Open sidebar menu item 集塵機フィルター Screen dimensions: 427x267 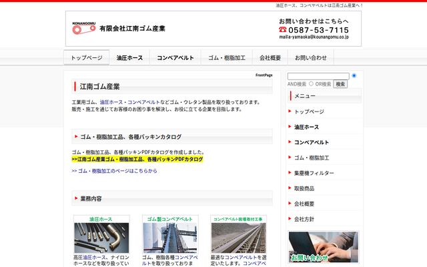(x=314, y=173)
